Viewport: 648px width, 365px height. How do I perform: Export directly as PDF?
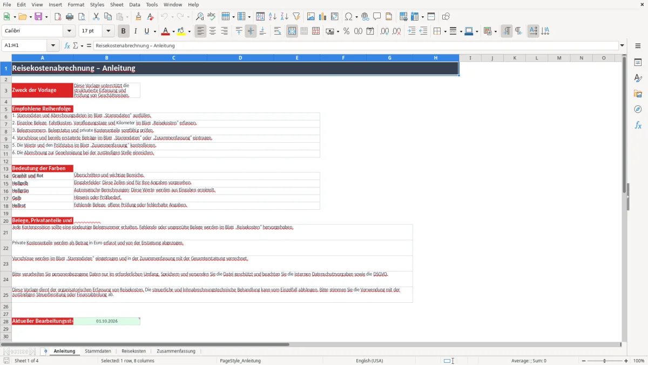[x=58, y=17]
